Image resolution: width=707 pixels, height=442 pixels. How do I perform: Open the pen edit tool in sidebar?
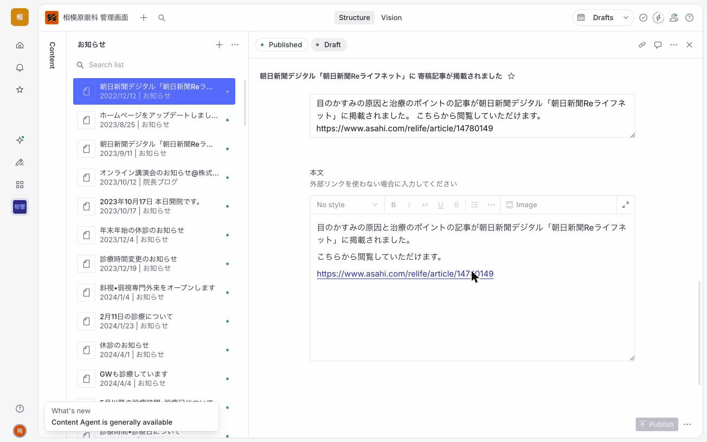coord(20,162)
